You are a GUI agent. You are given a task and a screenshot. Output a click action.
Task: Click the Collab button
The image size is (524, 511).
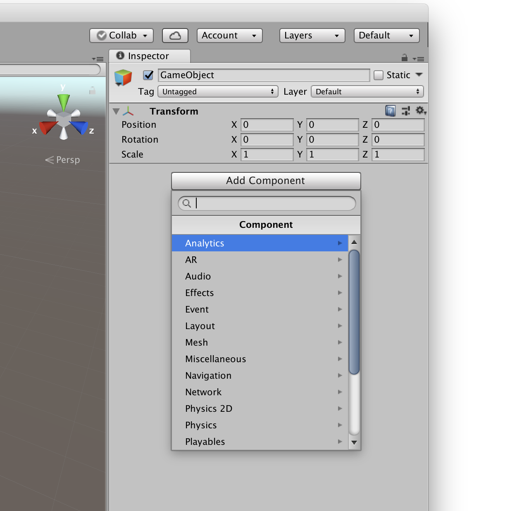(x=121, y=35)
